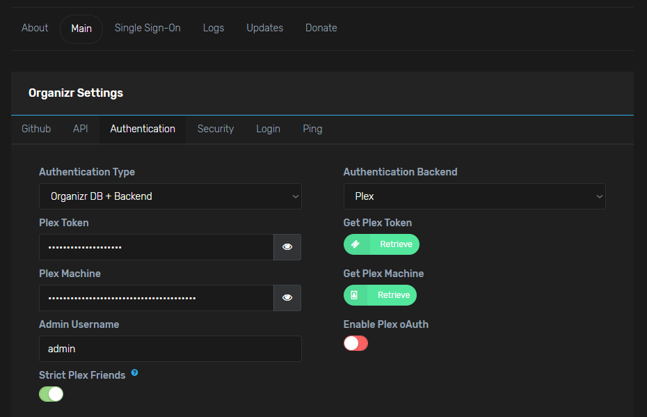Click into the Plex Token field
647x417 pixels.
click(x=156, y=247)
